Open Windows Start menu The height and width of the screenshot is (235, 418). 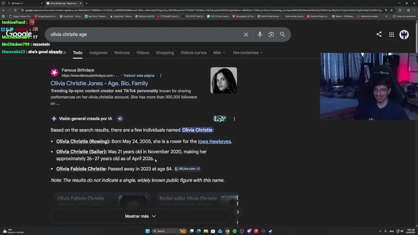(148, 231)
